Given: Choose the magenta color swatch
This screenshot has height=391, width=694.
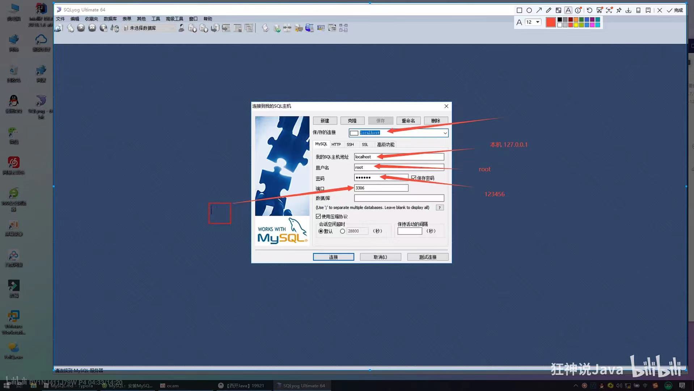Looking at the screenshot, I should [x=592, y=25].
